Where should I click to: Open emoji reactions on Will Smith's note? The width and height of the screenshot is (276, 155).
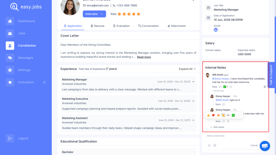pos(231,87)
